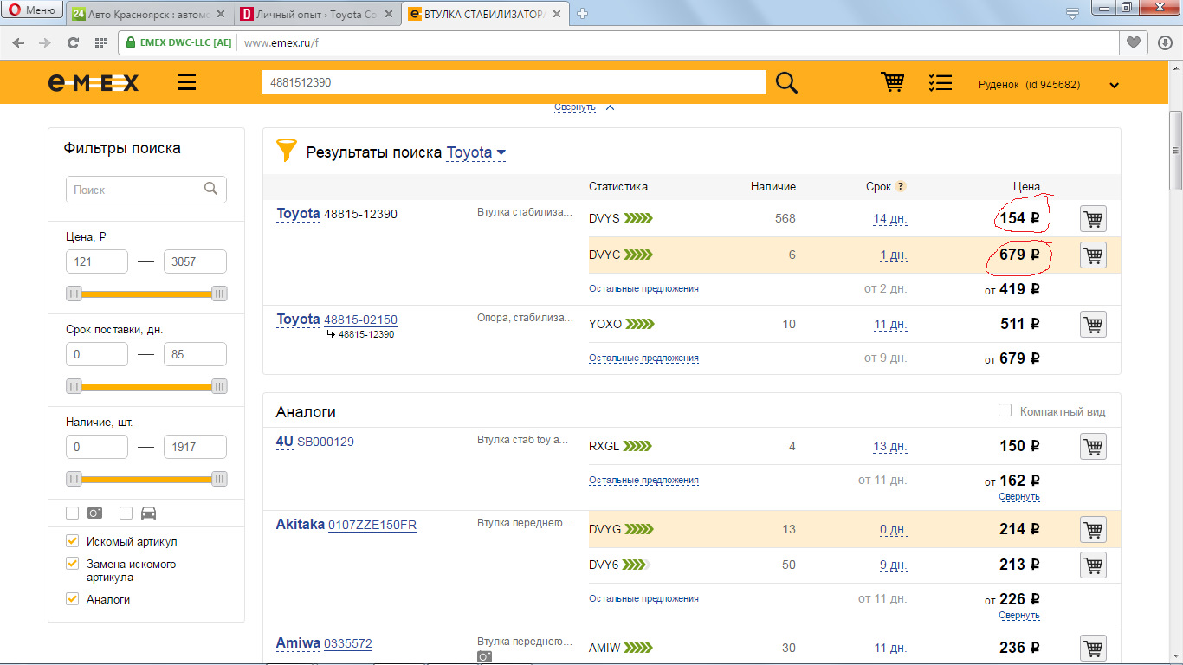
Task: Click the 14 дн. delivery term link
Action: pos(889,219)
